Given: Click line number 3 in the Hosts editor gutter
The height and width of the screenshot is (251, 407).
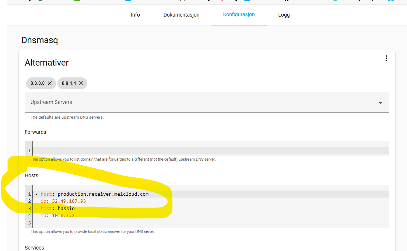Looking at the screenshot, I should 29,208.
